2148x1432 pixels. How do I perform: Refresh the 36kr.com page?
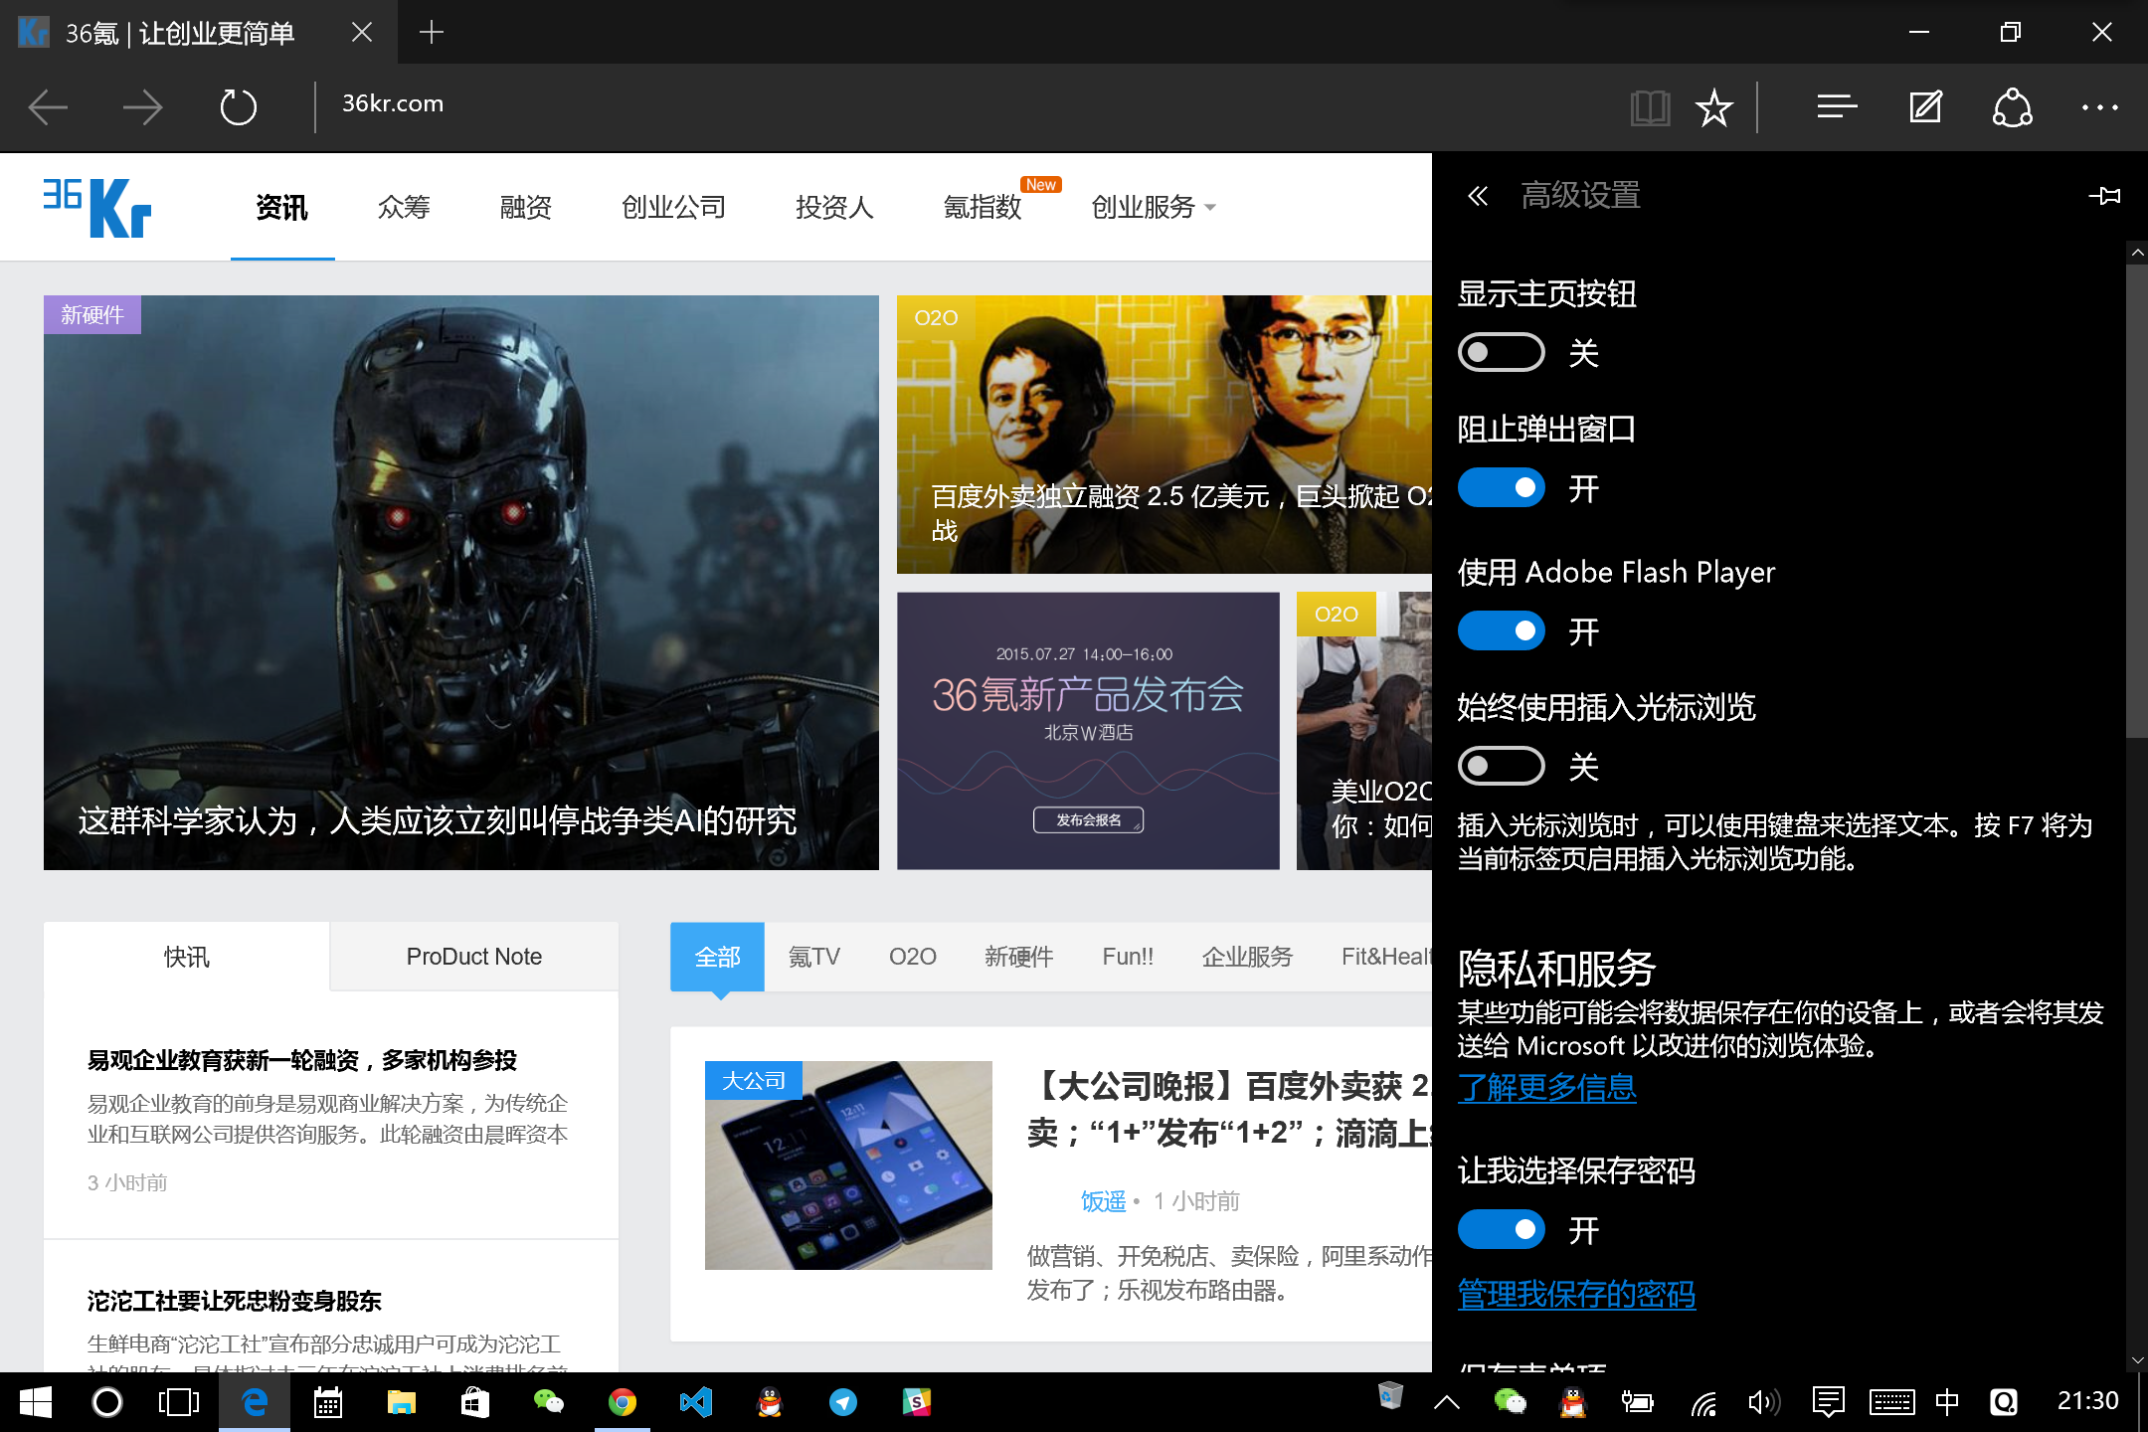238,107
